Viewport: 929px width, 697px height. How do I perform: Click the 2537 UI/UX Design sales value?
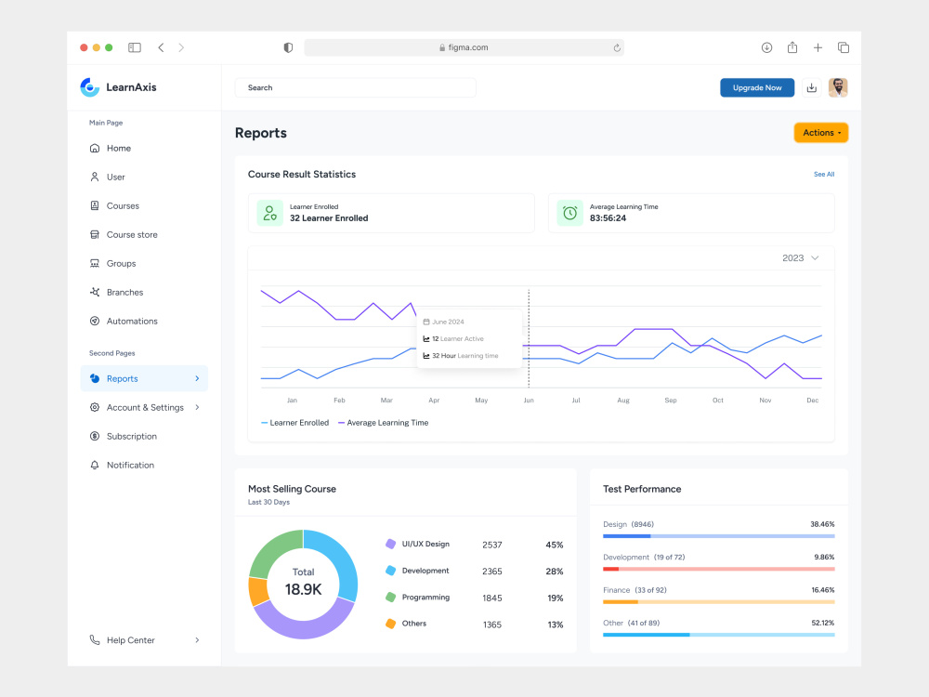(x=492, y=545)
